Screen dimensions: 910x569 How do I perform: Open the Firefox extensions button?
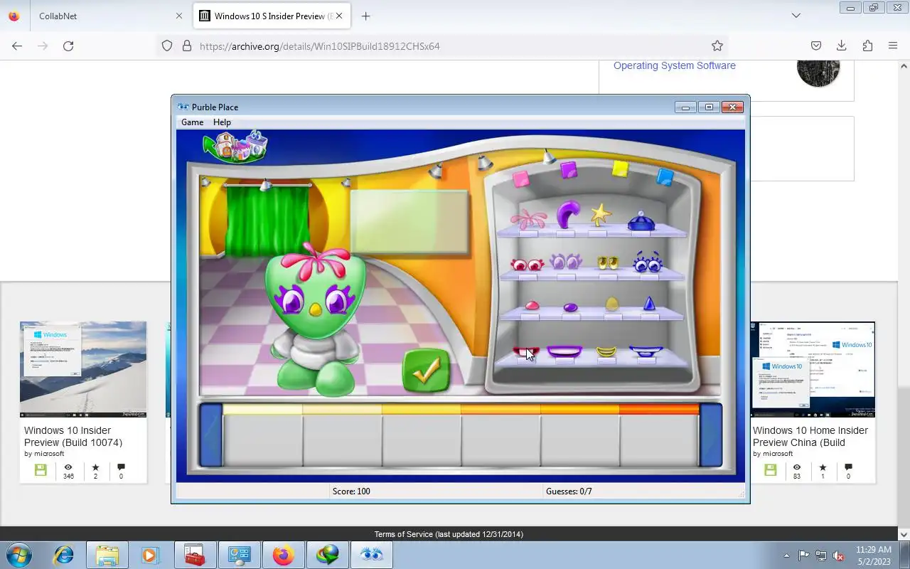(867, 46)
